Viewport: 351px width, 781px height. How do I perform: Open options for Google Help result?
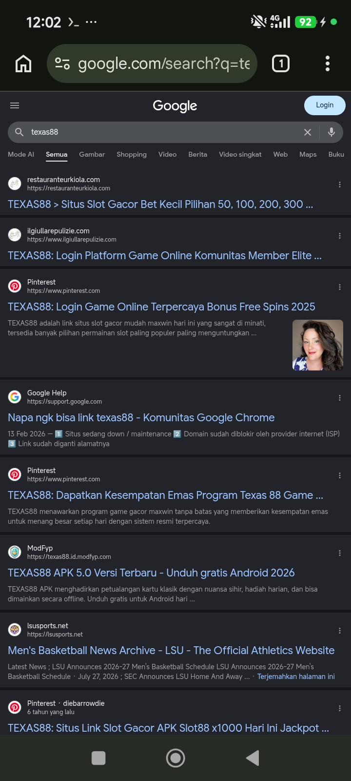(340, 398)
